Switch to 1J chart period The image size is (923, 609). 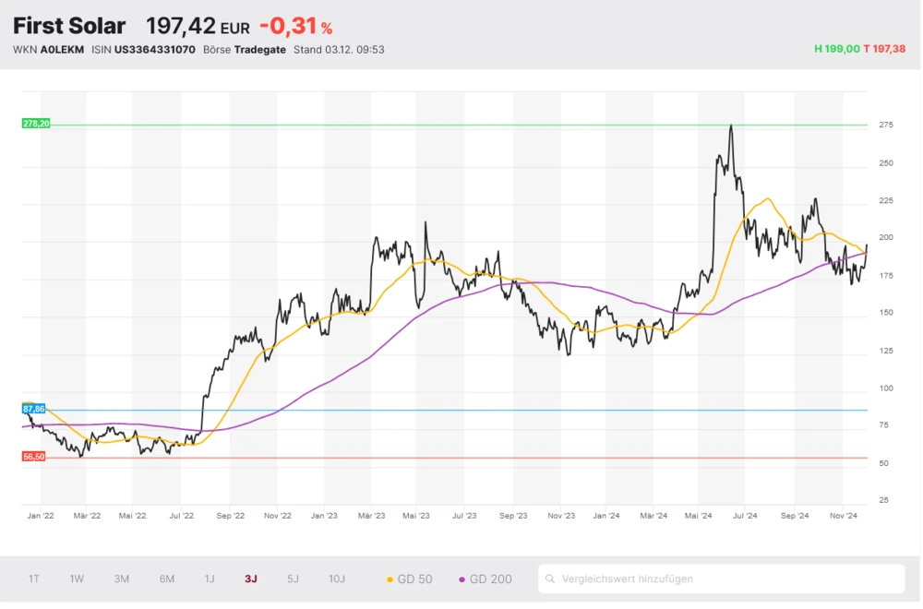click(210, 579)
